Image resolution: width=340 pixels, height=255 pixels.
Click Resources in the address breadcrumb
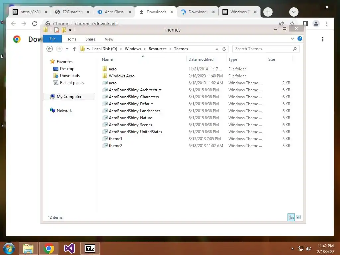[157, 49]
